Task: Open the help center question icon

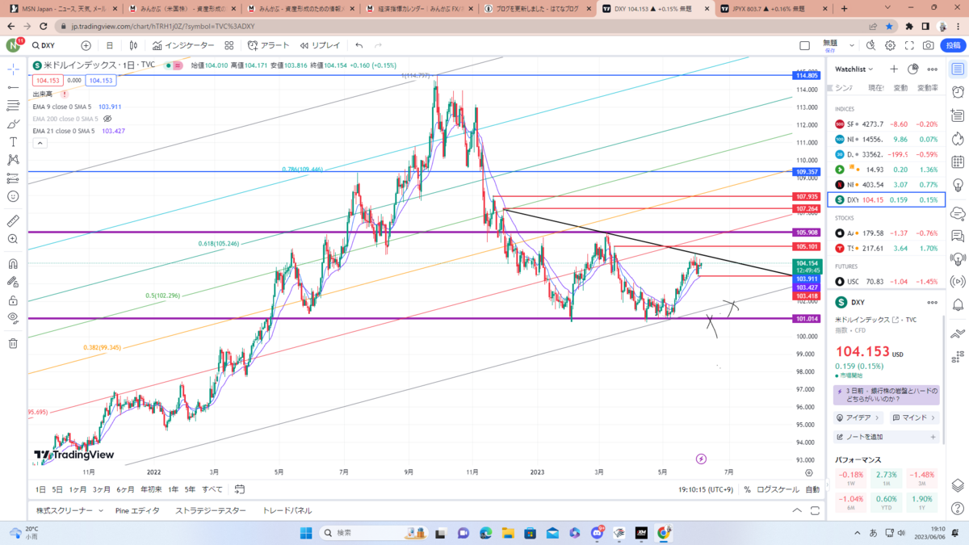Action: (958, 510)
